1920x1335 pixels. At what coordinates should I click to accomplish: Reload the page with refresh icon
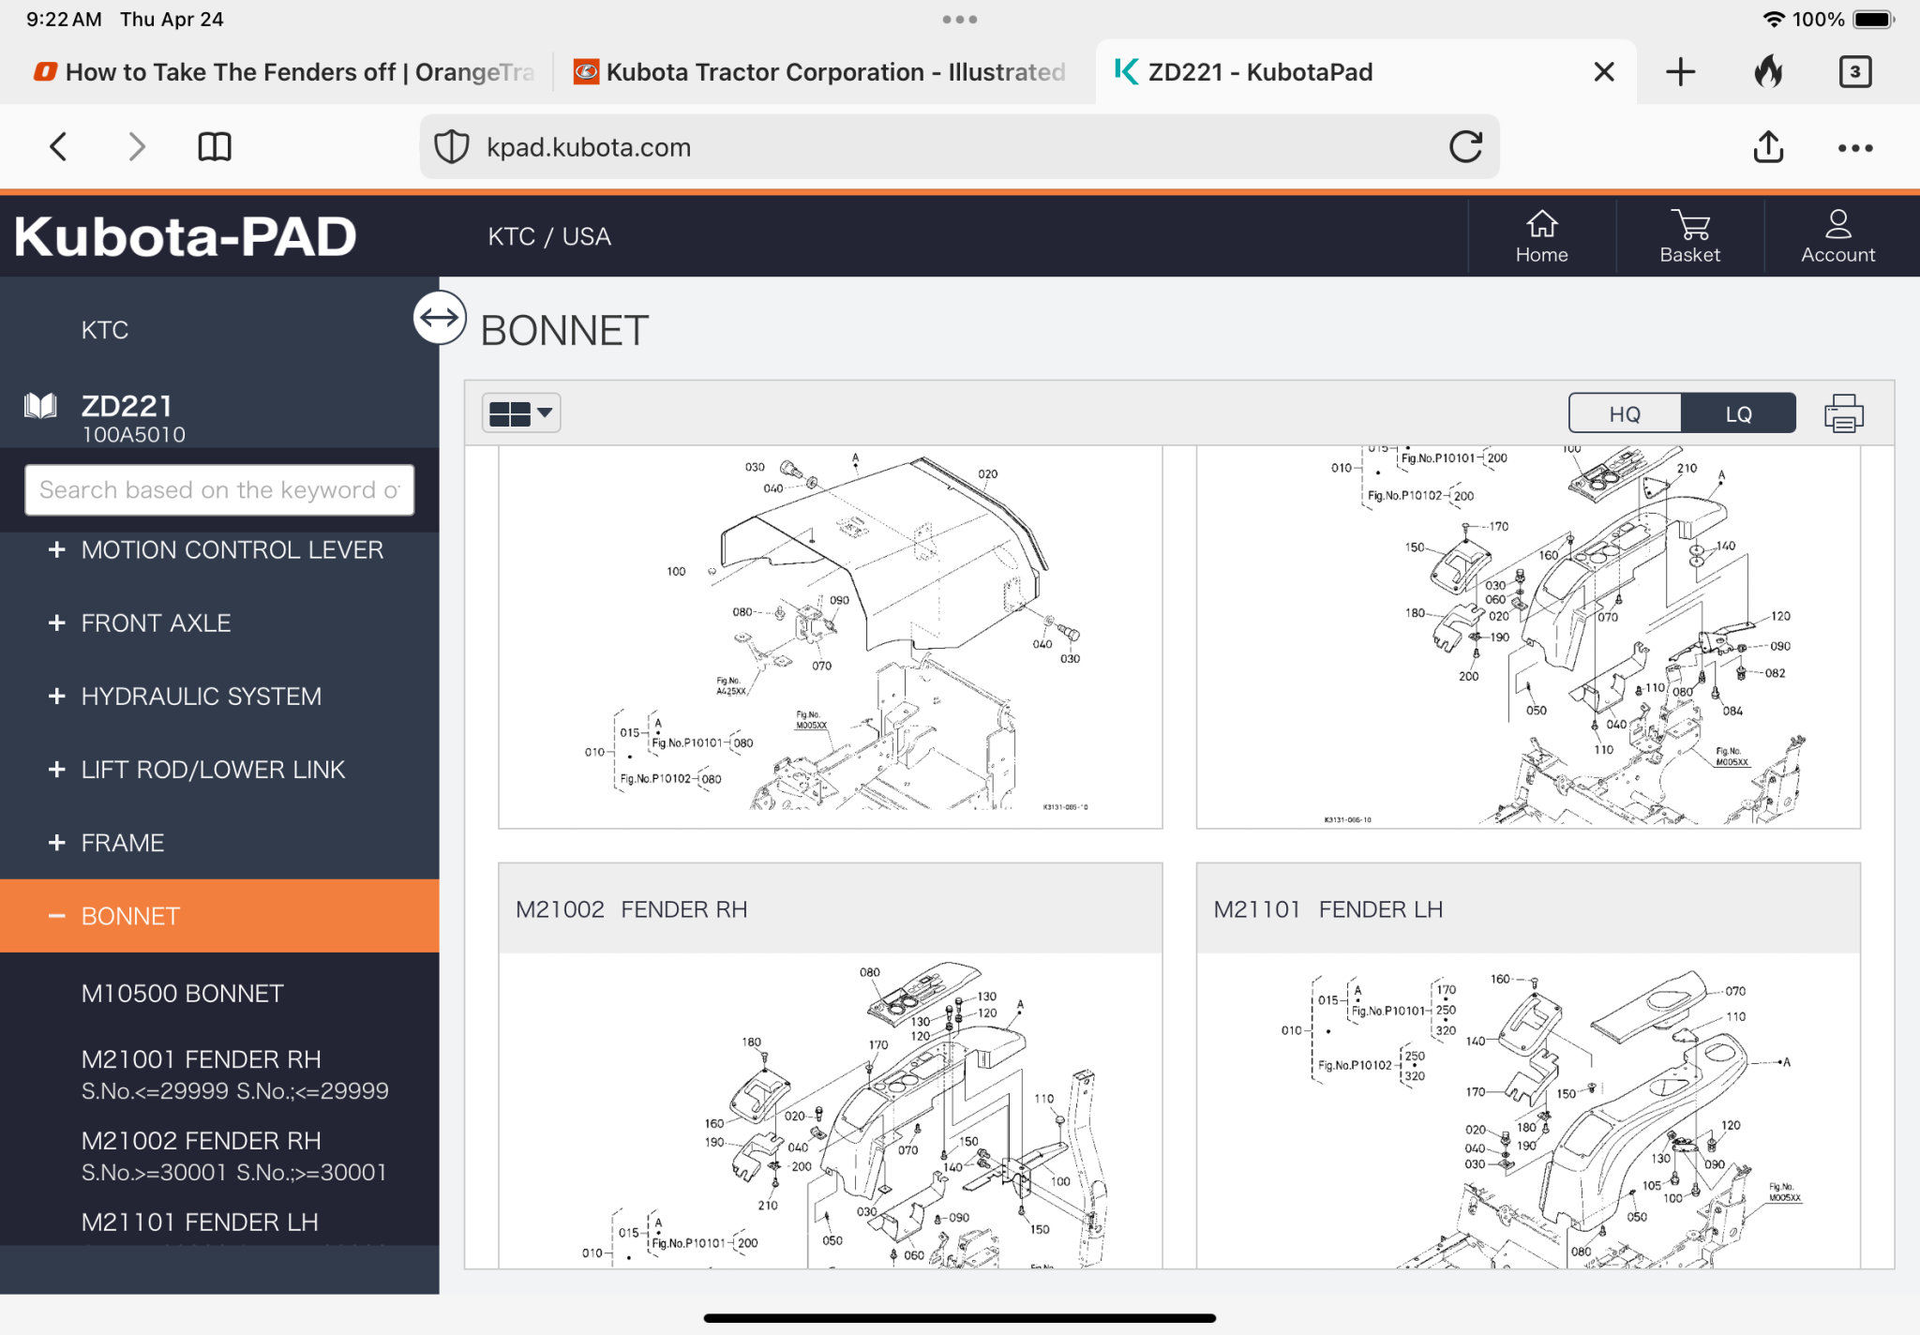pyautogui.click(x=1465, y=147)
